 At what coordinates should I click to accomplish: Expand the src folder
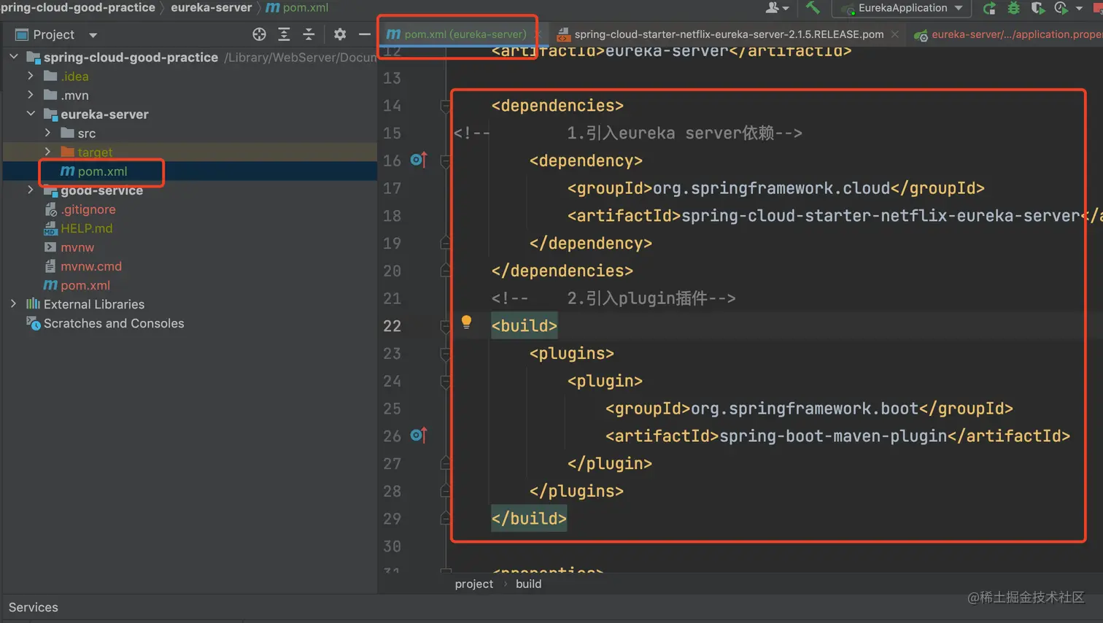pos(48,132)
